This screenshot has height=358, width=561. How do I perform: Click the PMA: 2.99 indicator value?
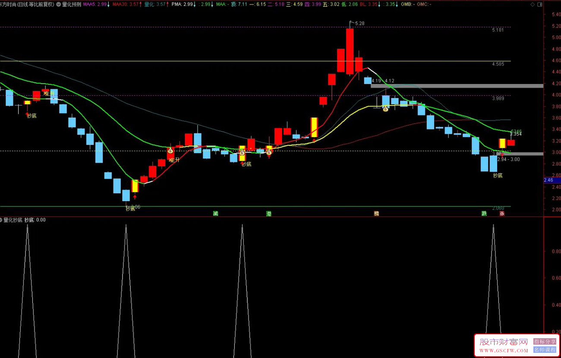coord(182,4)
